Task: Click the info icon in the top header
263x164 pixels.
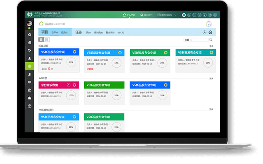Action: tap(205, 15)
